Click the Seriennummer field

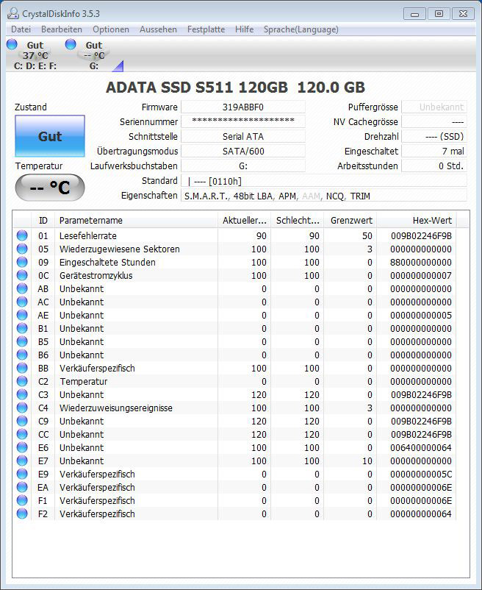pyautogui.click(x=243, y=121)
